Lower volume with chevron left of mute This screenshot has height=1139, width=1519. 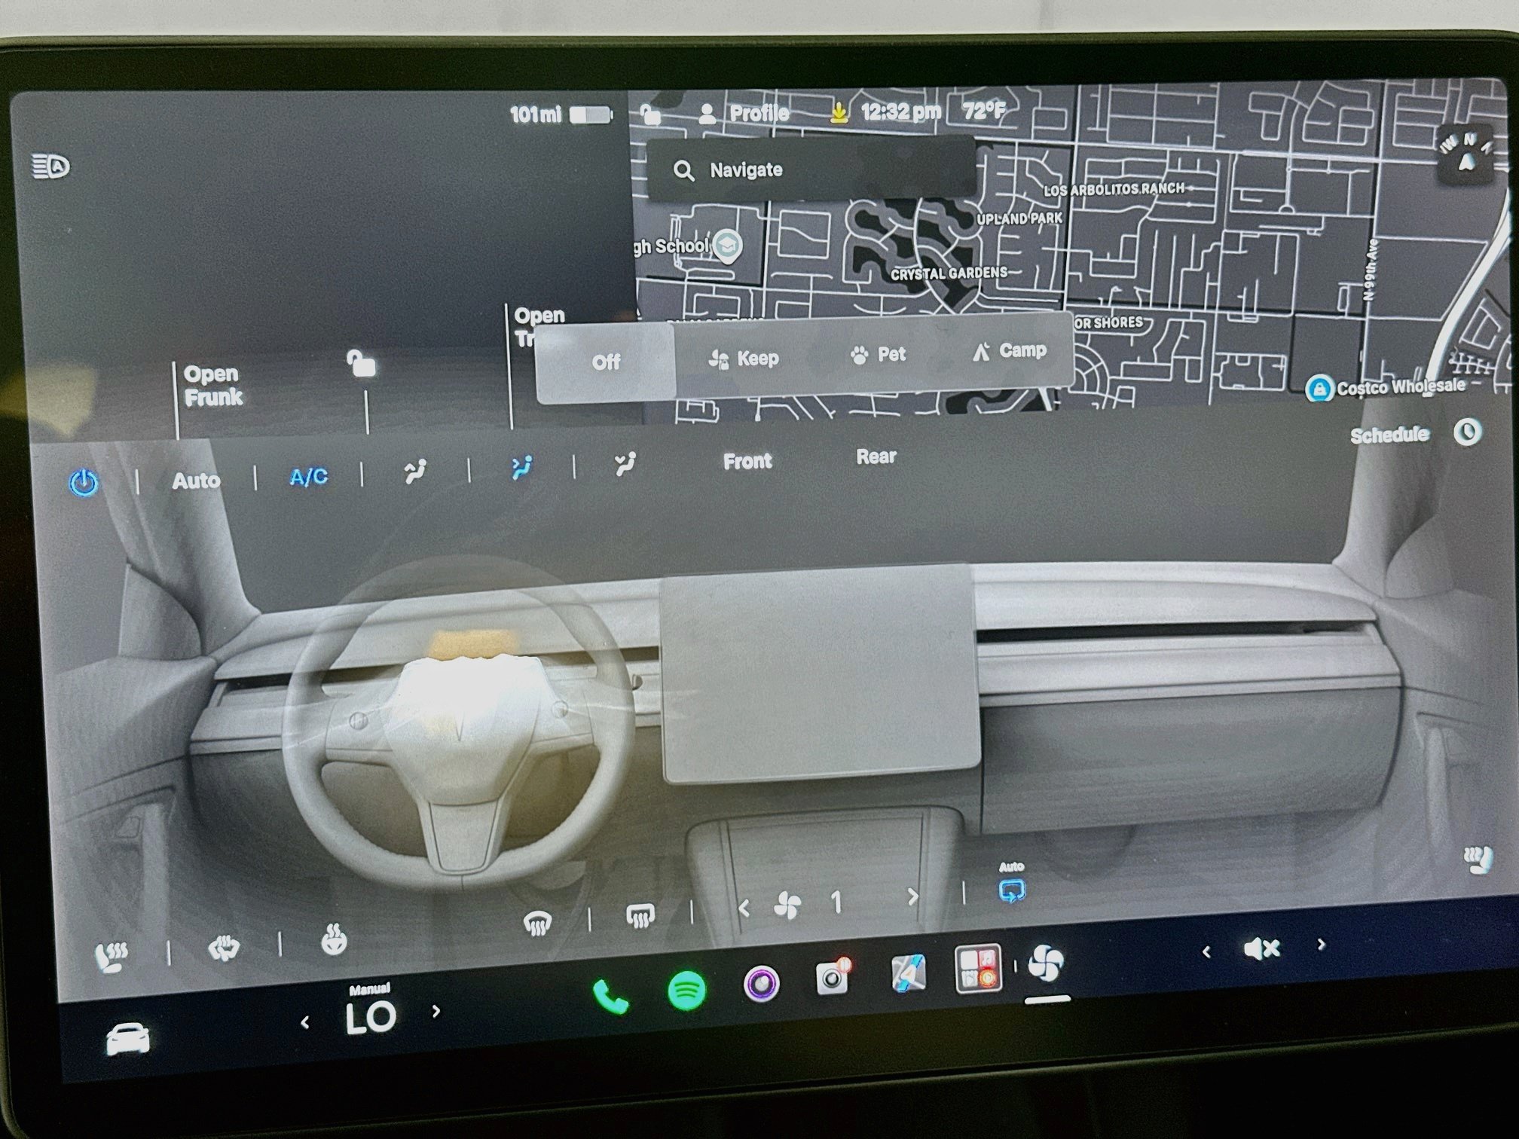1206,952
